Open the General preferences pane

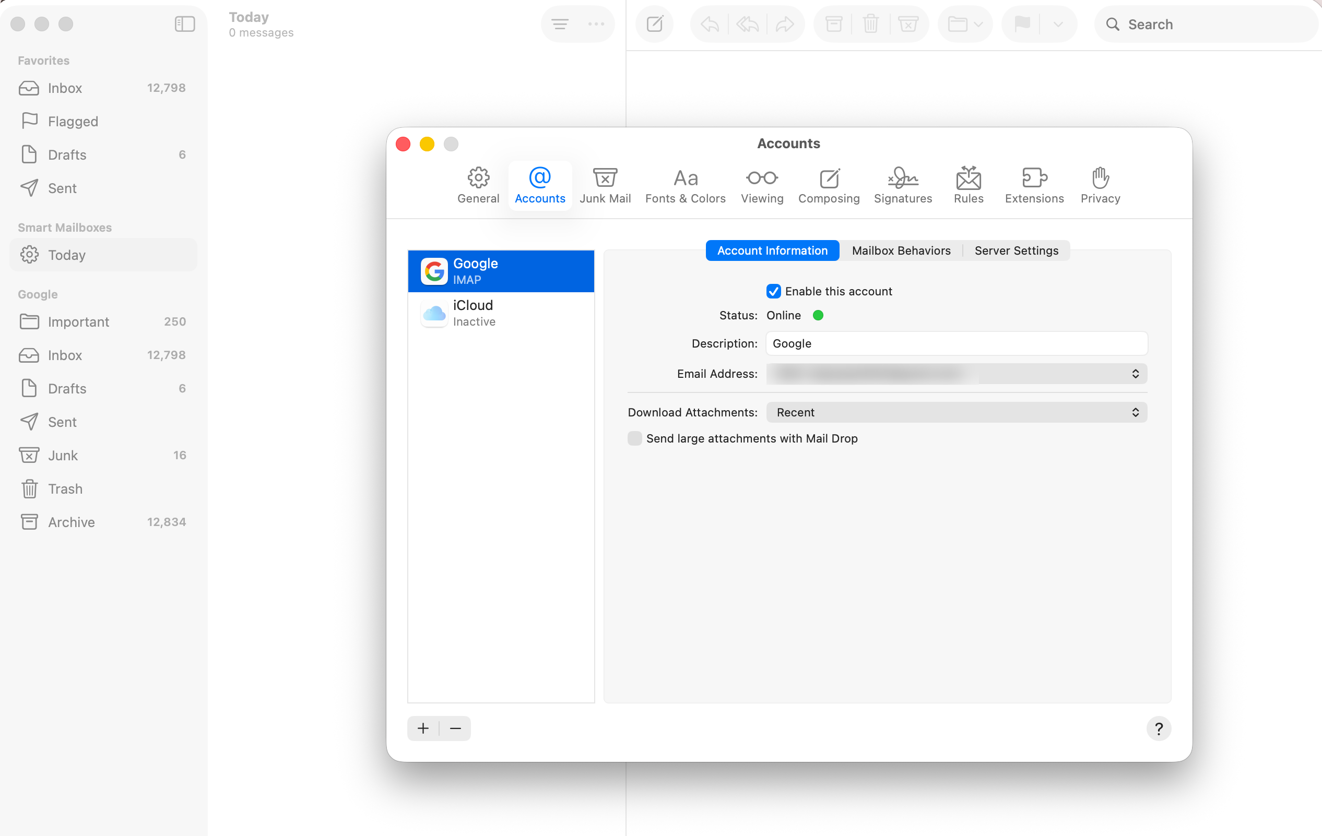478,185
